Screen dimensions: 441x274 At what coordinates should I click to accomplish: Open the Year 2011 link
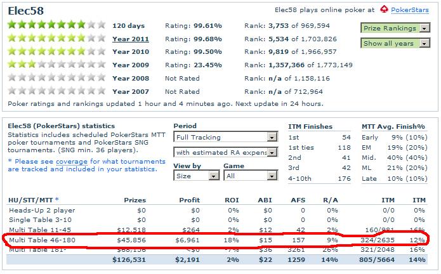pos(131,39)
